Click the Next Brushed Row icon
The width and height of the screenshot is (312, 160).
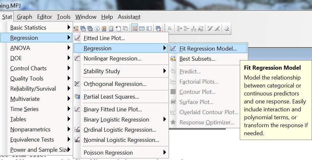[x=217, y=29]
